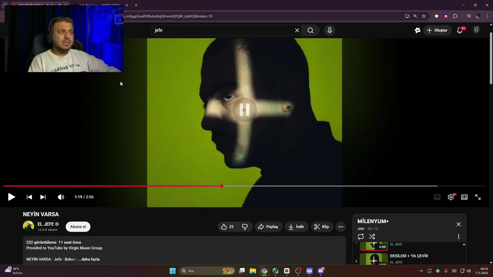Open the media control button in Chrome toolbar

(469, 16)
